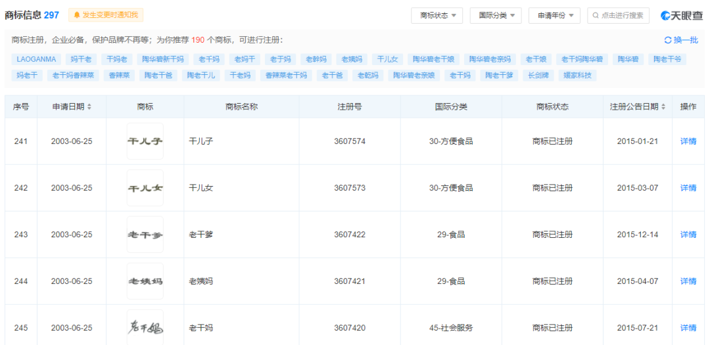Image resolution: width=710 pixels, height=345 pixels.
Task: Open 详情 for trademark 3607573
Action: click(688, 188)
